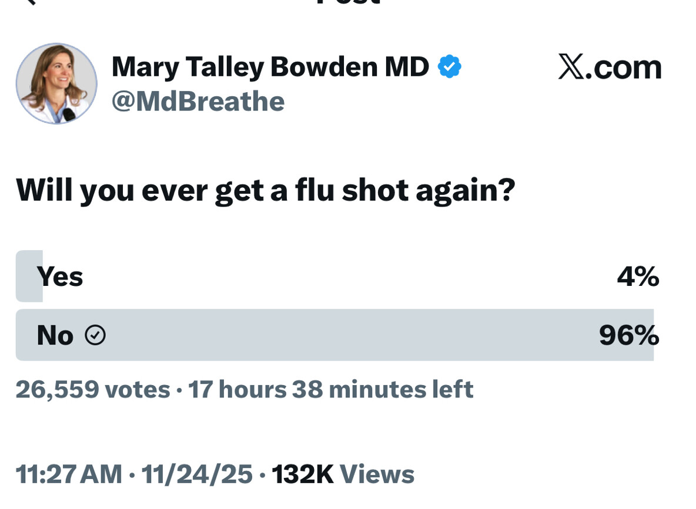Click the short gray Yes result bar
The image size is (696, 509).
click(x=28, y=276)
